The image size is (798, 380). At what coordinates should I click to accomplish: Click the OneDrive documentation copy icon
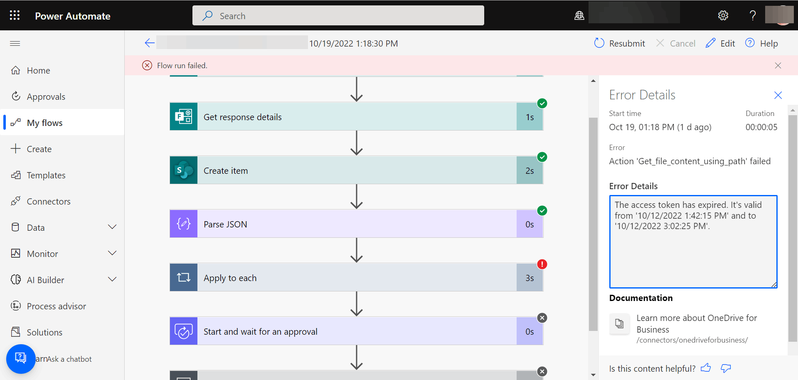[x=619, y=323]
